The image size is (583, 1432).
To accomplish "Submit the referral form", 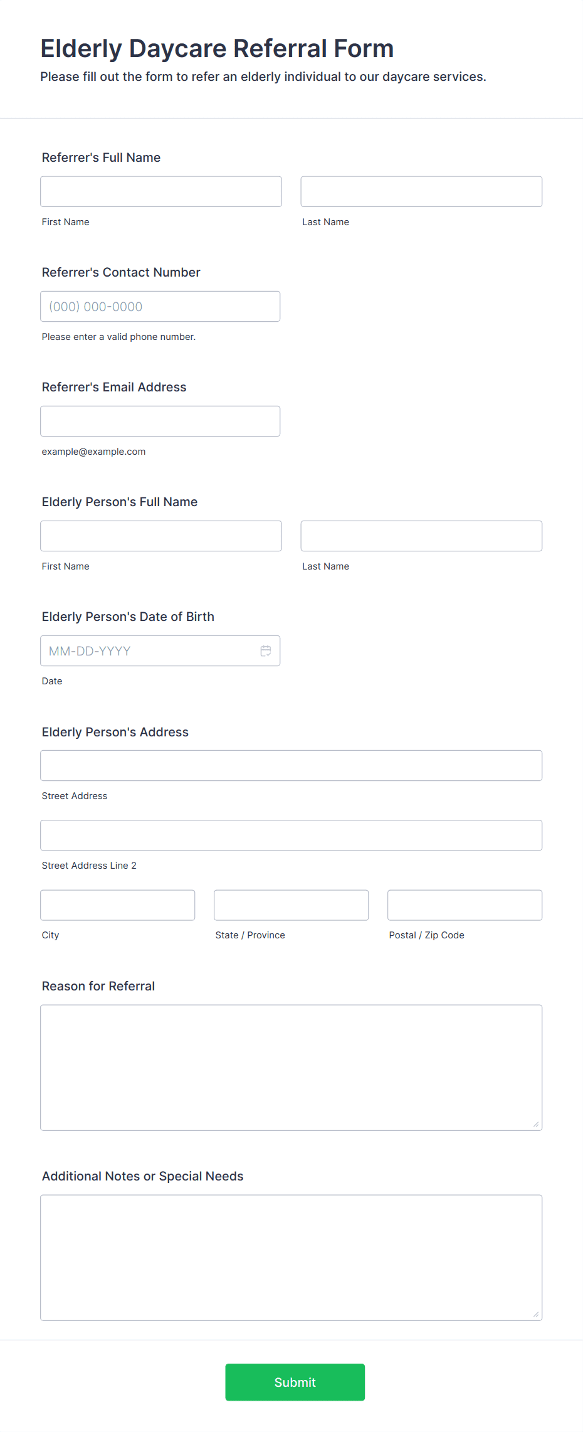I will [295, 1382].
